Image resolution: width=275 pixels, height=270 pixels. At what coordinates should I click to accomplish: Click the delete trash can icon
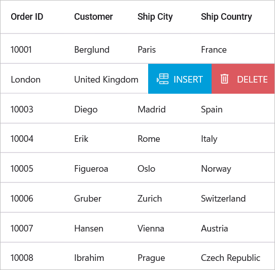224,79
